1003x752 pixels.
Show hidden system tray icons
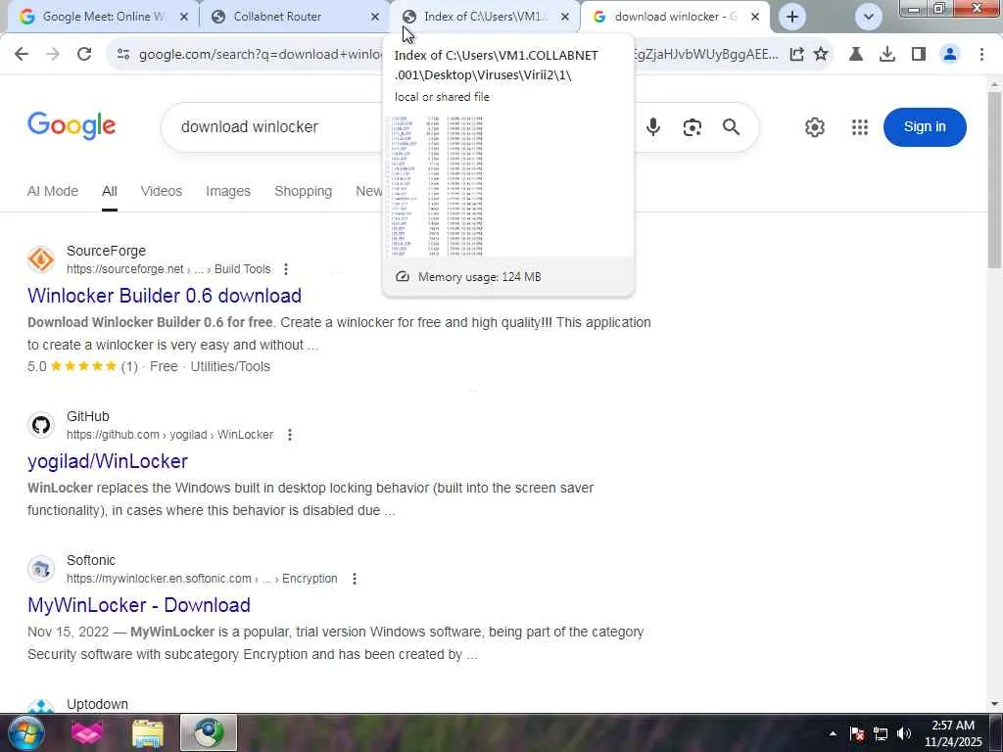833,733
